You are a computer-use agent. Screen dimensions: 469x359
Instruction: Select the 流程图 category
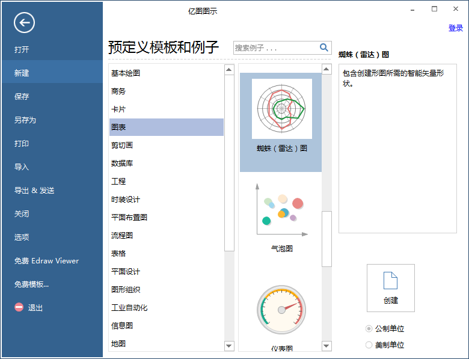click(x=167, y=236)
